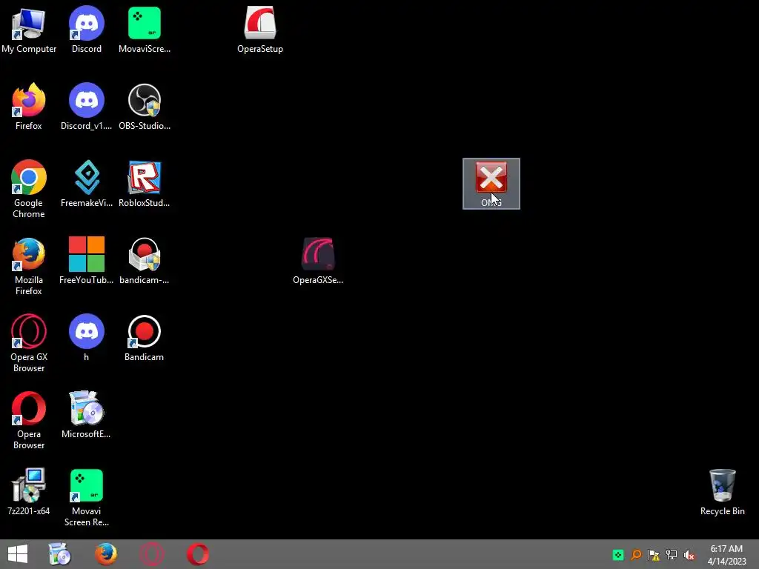The image size is (759, 569).
Task: Launch Firefox from the taskbar
Action: click(x=105, y=554)
